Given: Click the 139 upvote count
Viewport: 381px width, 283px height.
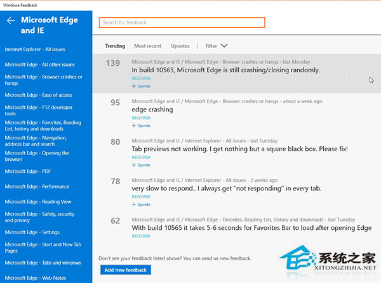Looking at the screenshot, I should click(113, 63).
